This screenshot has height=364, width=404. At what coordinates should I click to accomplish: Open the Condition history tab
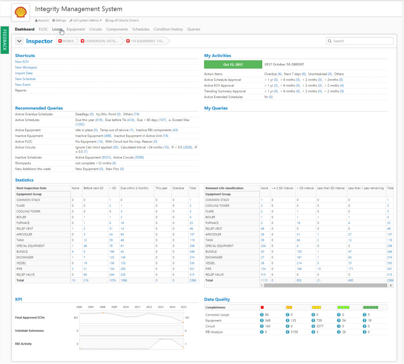(x=168, y=29)
